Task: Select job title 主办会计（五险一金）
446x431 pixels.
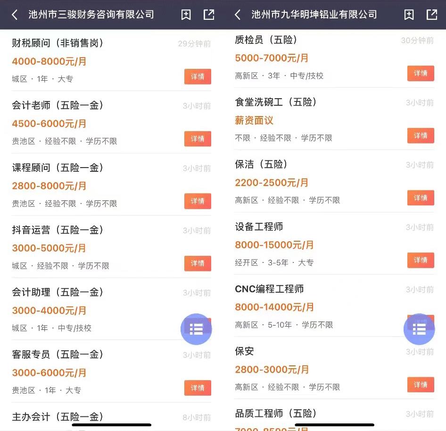Action: (58, 416)
